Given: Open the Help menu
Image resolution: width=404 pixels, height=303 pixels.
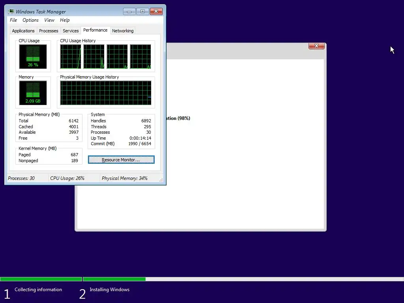Looking at the screenshot, I should click(x=65, y=20).
